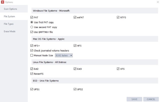Open the 8192 bytes node size dropdown
Screen dimensions: 160x102
click(x=64, y=55)
